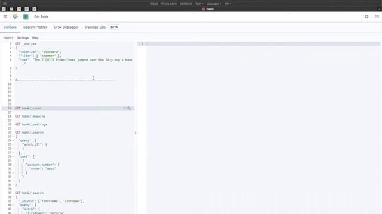This screenshot has width=382, height=214.
Task: Click the '"account_number": {' line
Action: (42, 165)
